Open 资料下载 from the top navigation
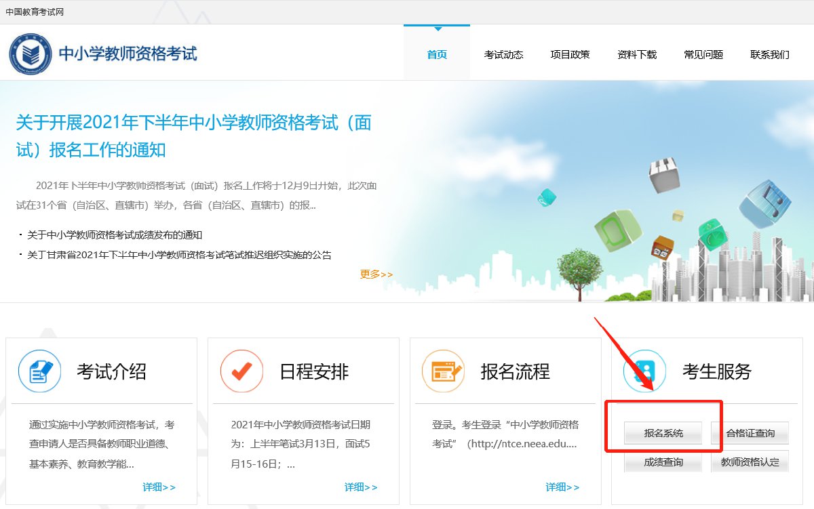 pos(637,55)
